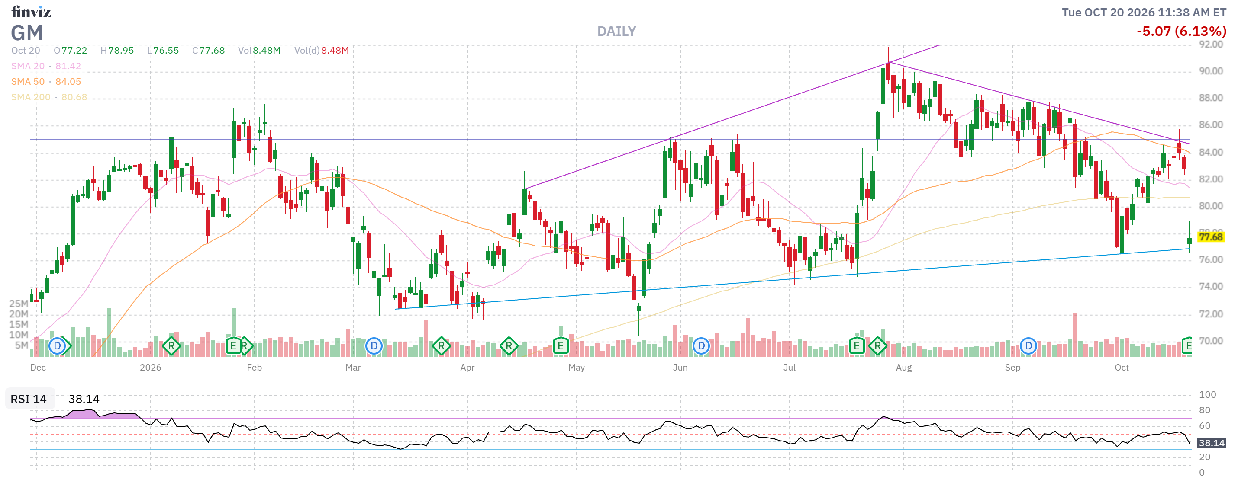The width and height of the screenshot is (1238, 486).
Task: Open the late-April earnings E marker
Action: pos(561,346)
